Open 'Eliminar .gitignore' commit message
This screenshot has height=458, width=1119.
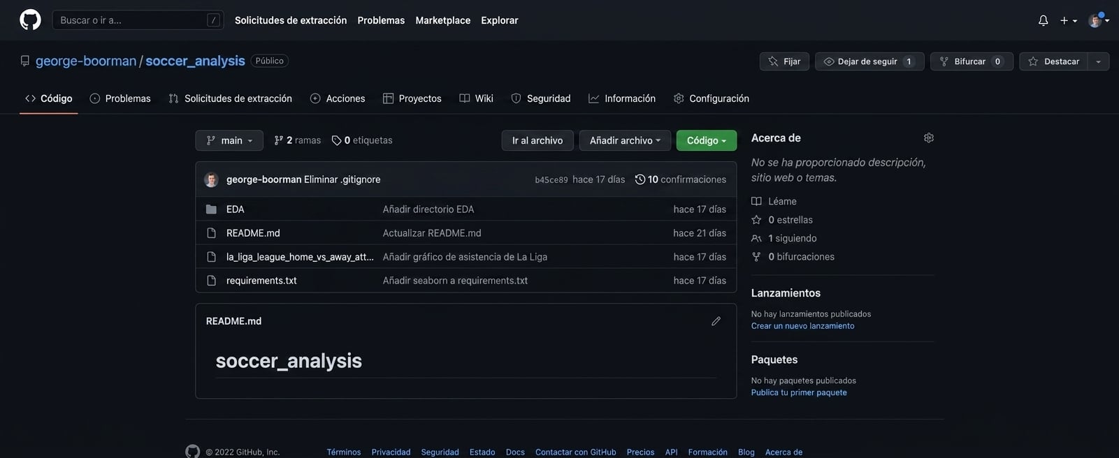(x=342, y=179)
